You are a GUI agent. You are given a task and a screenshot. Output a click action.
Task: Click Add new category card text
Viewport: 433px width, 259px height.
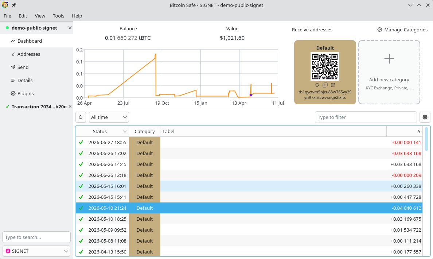coord(389,80)
